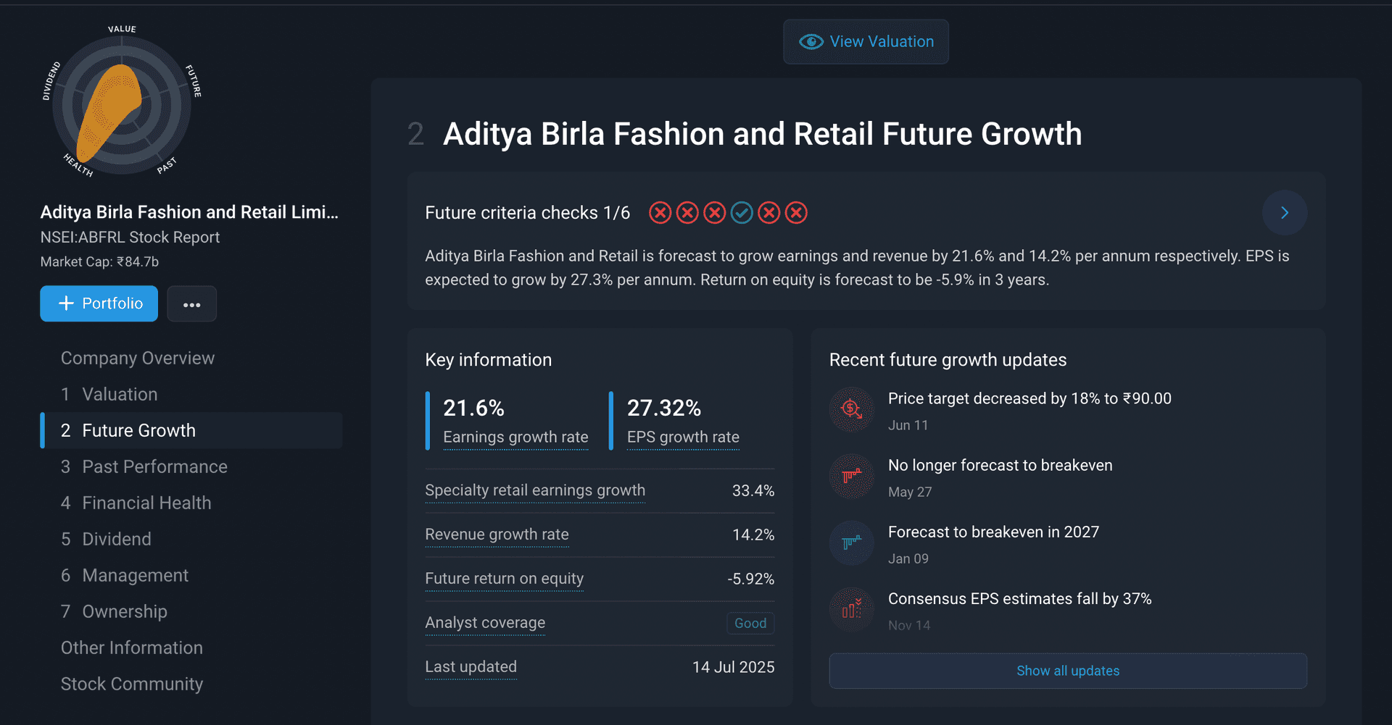The image size is (1392, 725).
Task: Click Earnings growth rate label
Action: tap(515, 437)
